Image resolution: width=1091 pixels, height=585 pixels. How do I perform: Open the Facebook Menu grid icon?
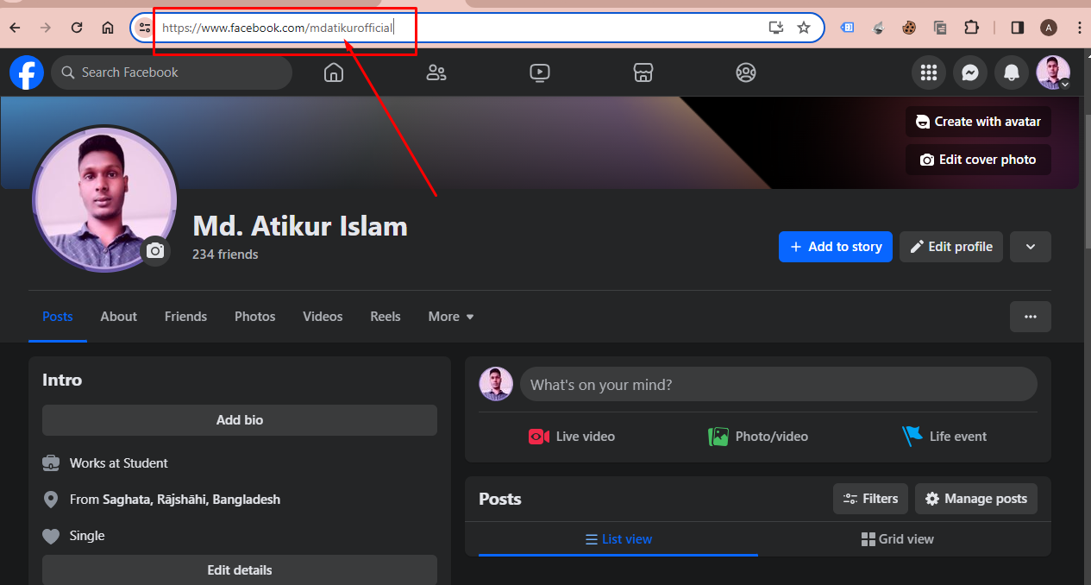coord(929,72)
